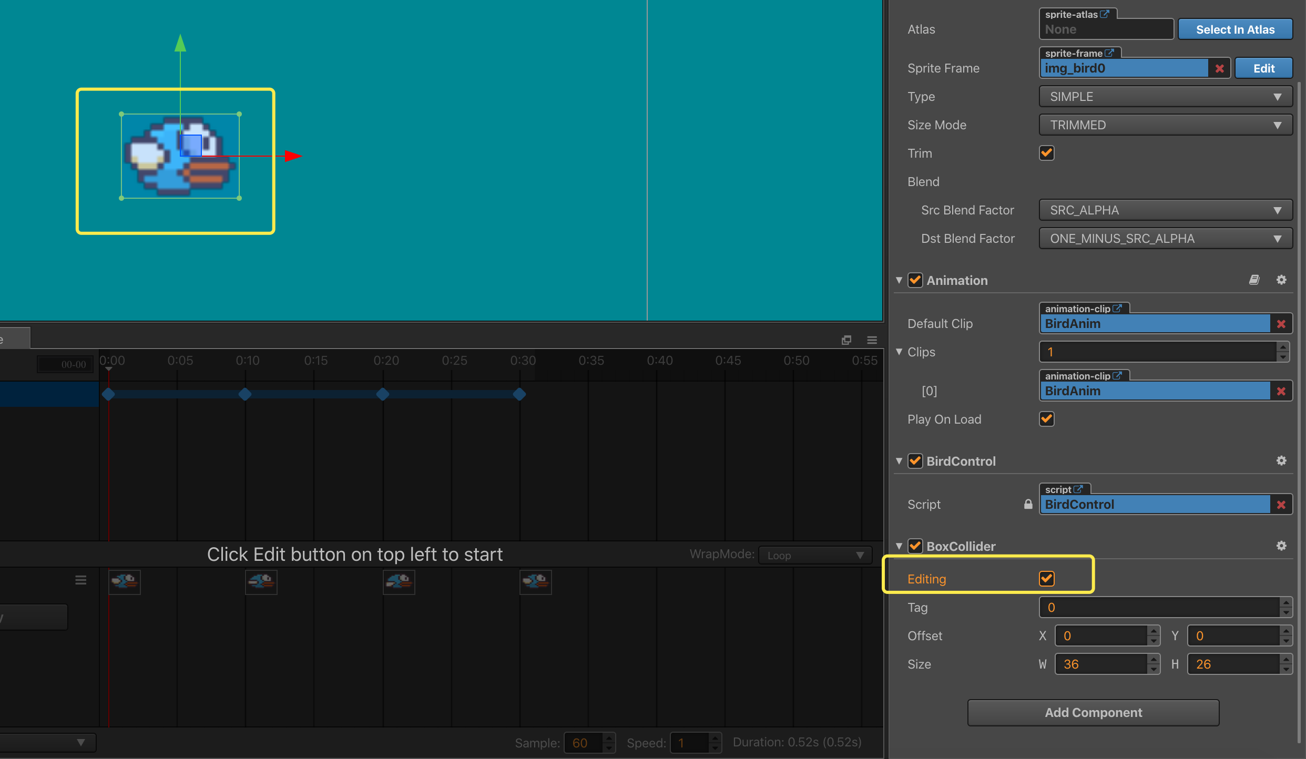Toggle the Trim checkbox
The image size is (1306, 759).
[1047, 153]
